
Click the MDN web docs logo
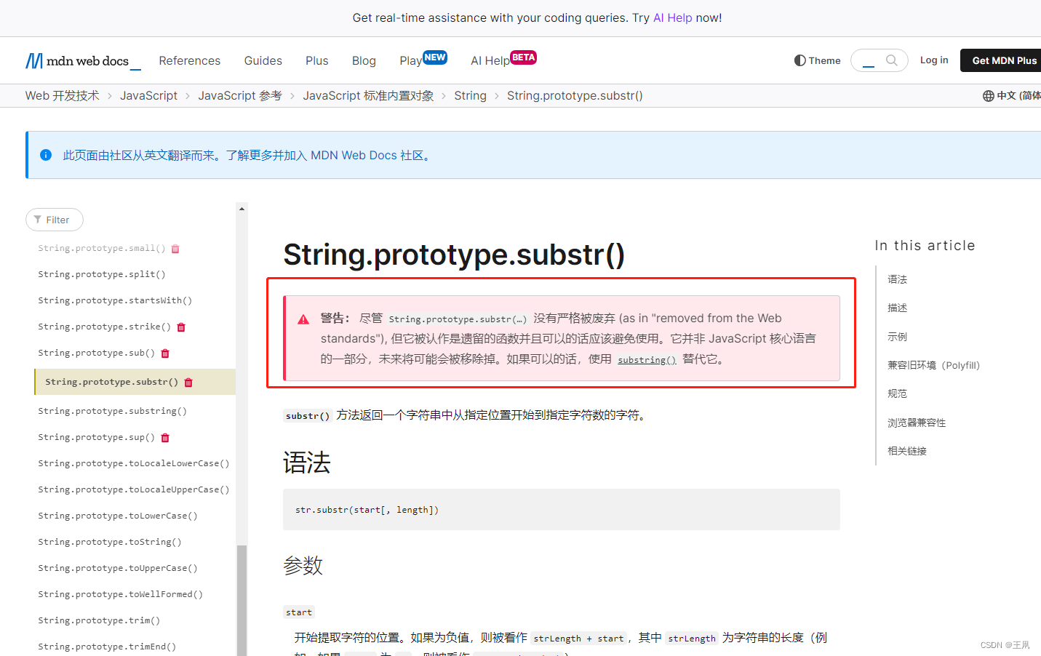click(83, 61)
